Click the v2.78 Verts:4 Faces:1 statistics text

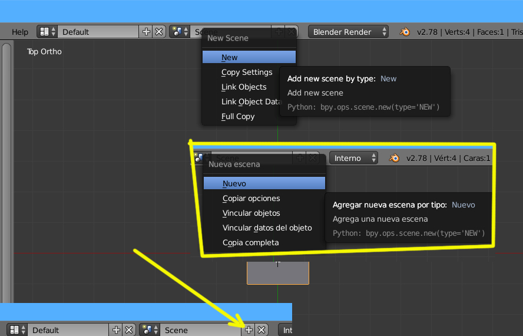(469, 32)
